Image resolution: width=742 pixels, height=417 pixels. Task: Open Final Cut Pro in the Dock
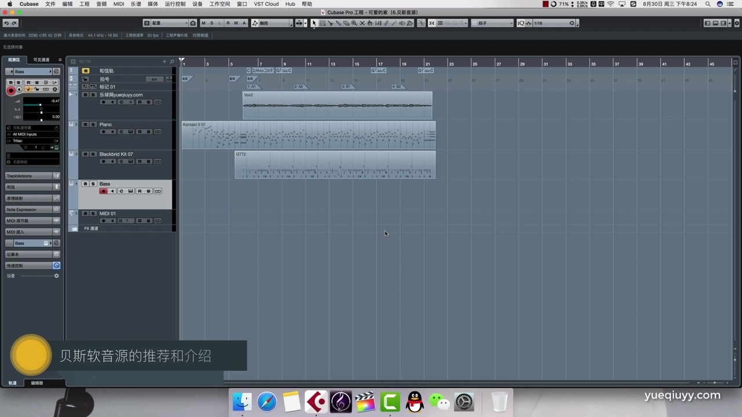tap(365, 401)
